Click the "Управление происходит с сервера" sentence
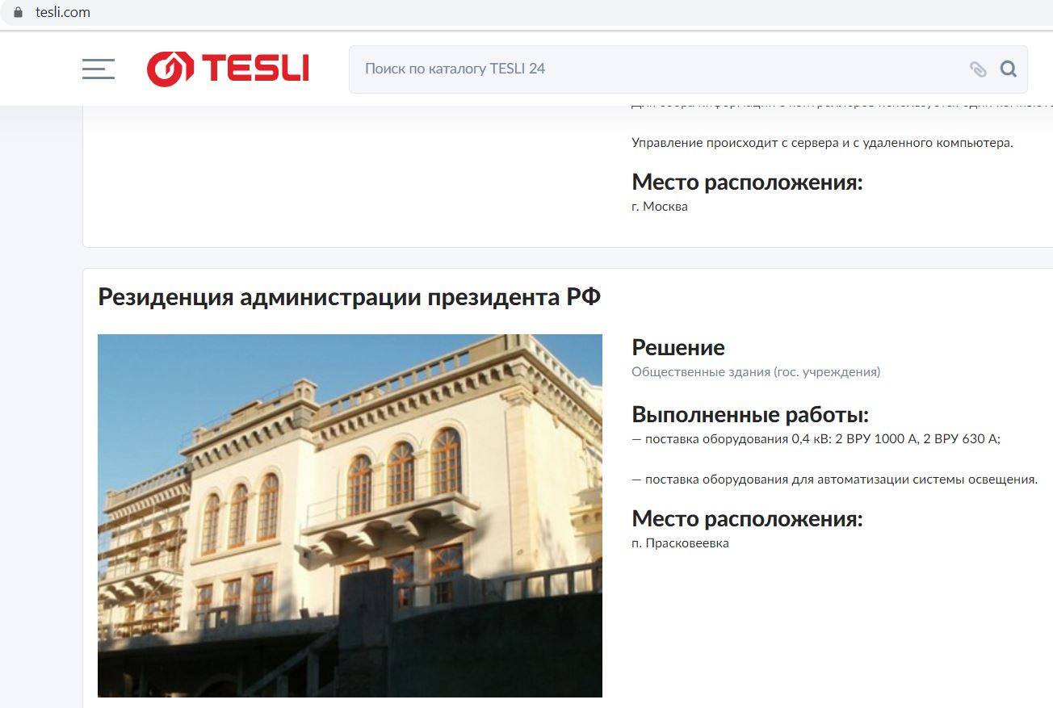The width and height of the screenshot is (1053, 708). [x=821, y=143]
